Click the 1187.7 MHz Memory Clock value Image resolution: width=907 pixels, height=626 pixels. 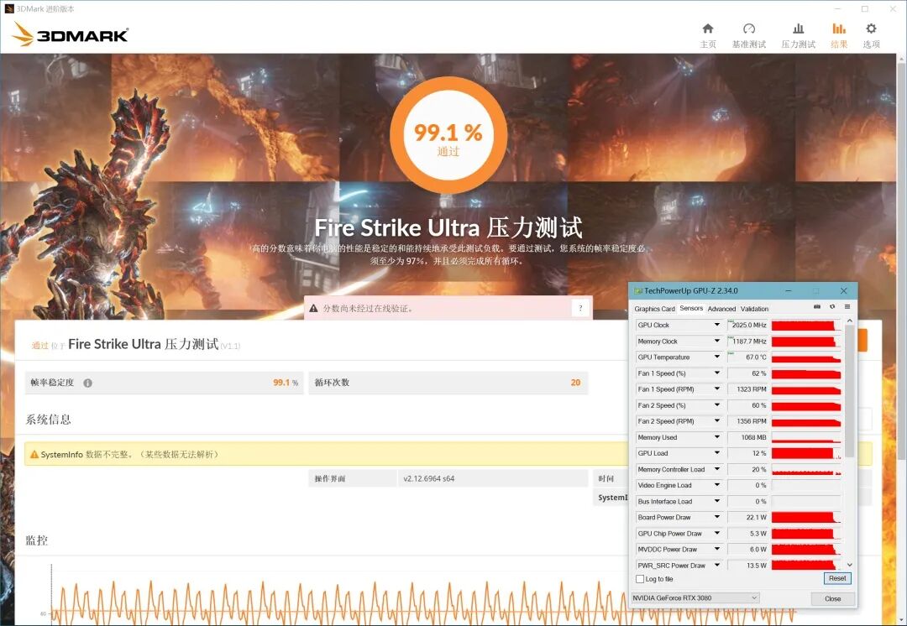pyautogui.click(x=748, y=341)
